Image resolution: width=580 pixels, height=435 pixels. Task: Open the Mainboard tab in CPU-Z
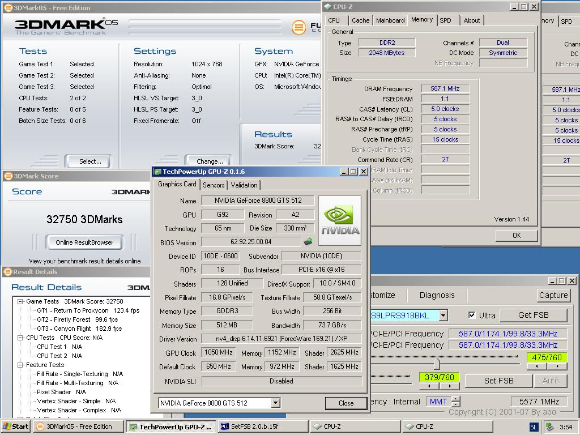(390, 20)
